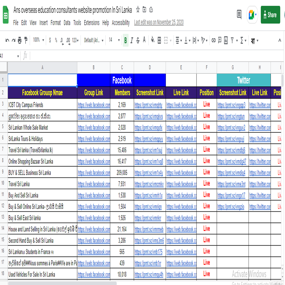The width and height of the screenshot is (285, 285).
Task: Open the File menu
Action: [16, 23]
